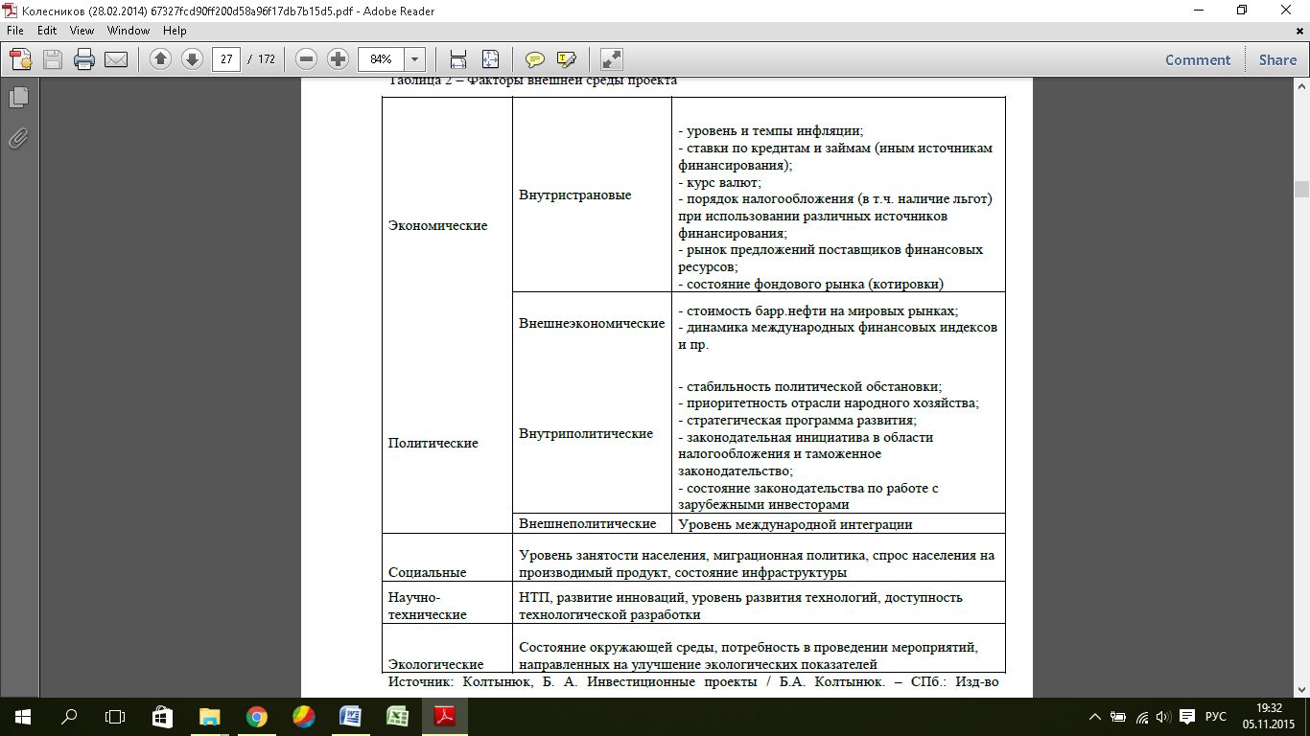Select the highlight text tool
This screenshot has width=1310, height=736.
(566, 59)
